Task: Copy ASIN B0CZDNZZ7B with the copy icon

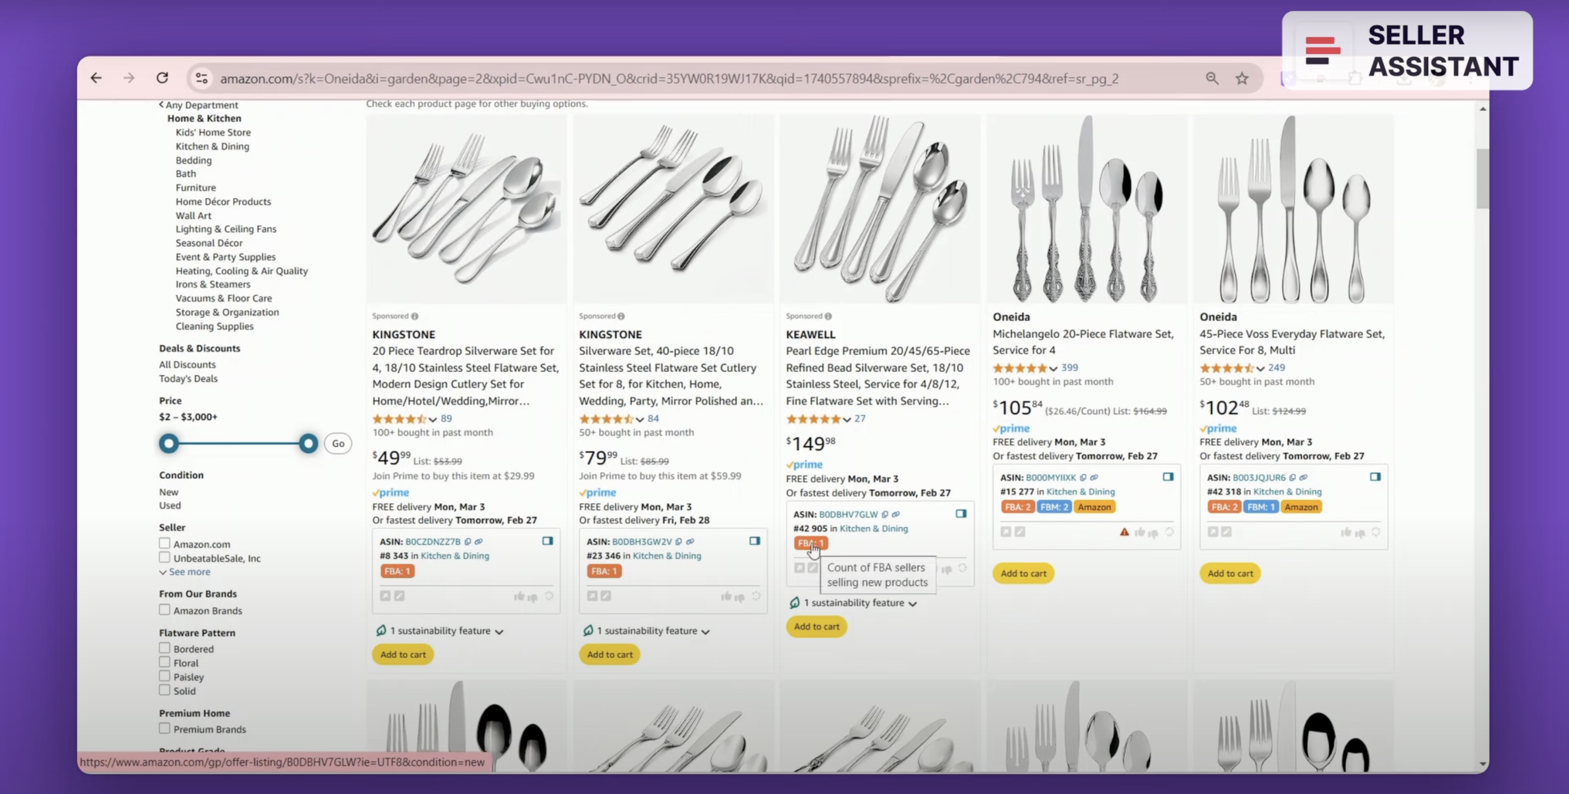Action: click(x=468, y=541)
